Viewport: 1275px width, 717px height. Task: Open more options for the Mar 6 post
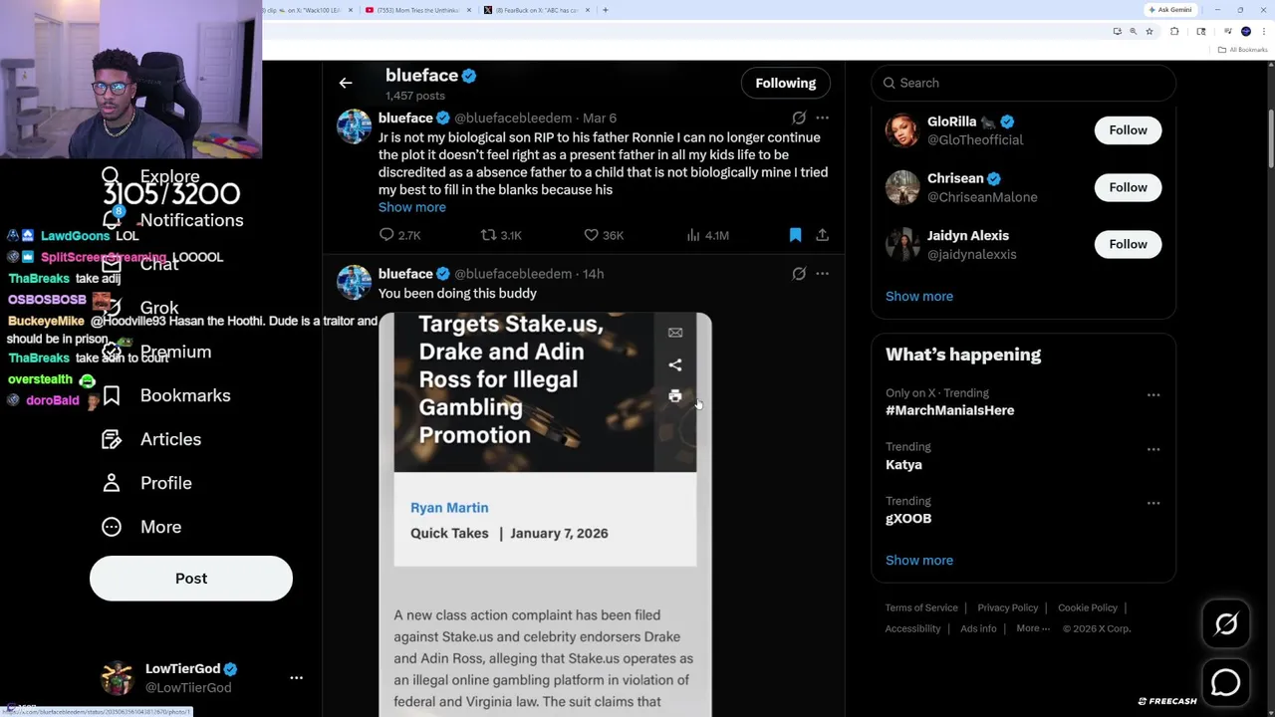click(822, 118)
